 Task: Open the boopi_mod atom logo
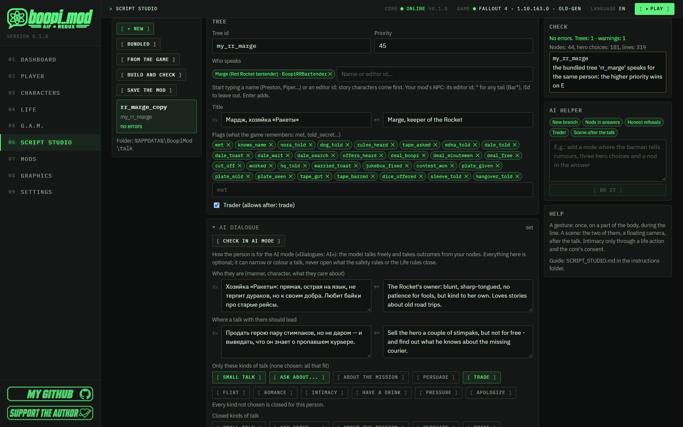[x=17, y=18]
